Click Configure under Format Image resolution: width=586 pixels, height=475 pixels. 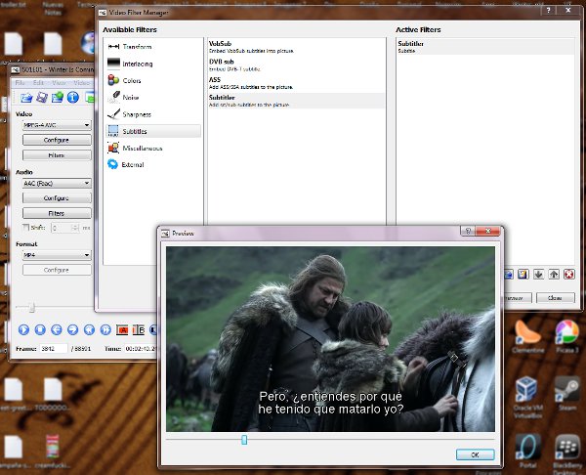[x=57, y=270]
